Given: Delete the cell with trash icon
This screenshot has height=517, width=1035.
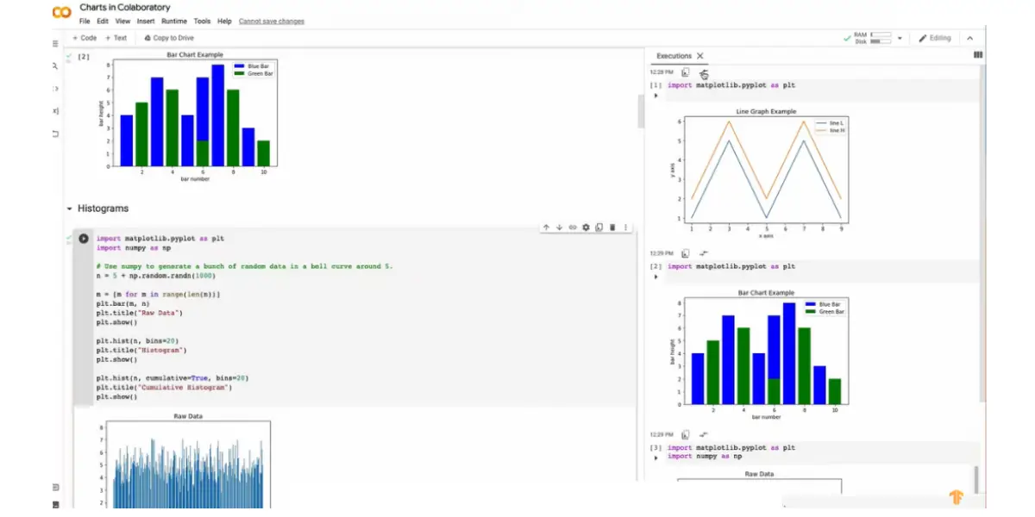Looking at the screenshot, I should (612, 227).
